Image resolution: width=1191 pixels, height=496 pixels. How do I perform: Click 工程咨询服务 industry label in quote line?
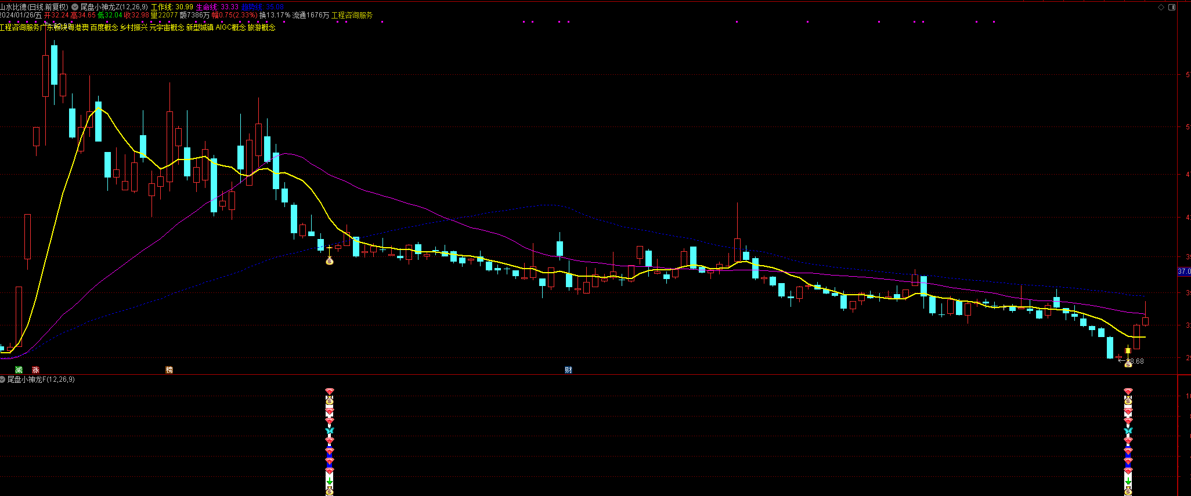coord(352,15)
